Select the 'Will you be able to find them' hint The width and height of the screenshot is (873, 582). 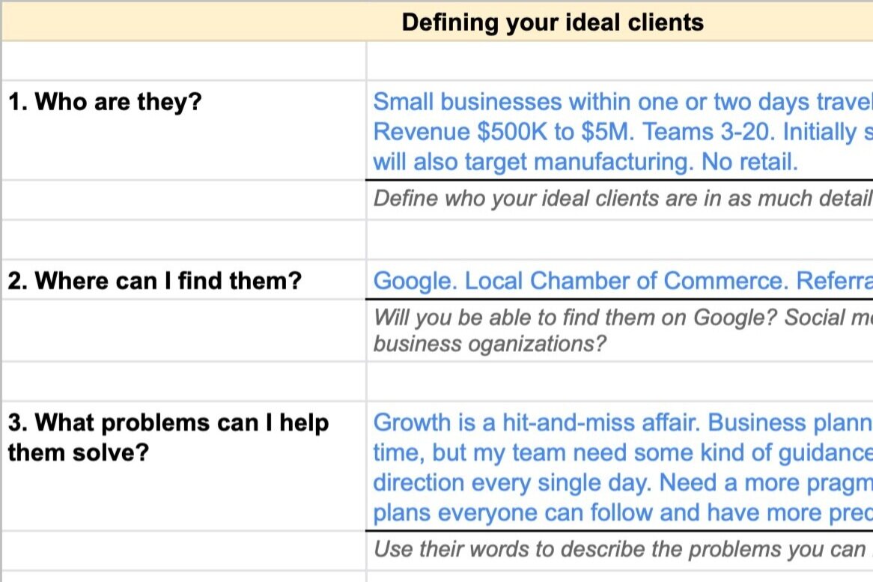coord(620,331)
